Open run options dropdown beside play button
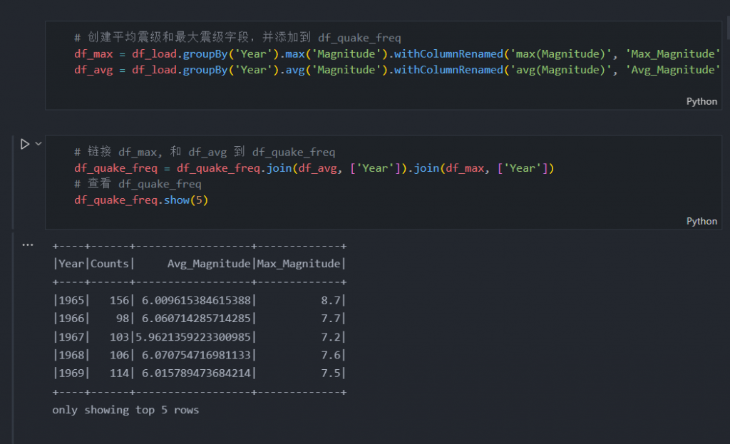This screenshot has width=730, height=444. tap(38, 144)
